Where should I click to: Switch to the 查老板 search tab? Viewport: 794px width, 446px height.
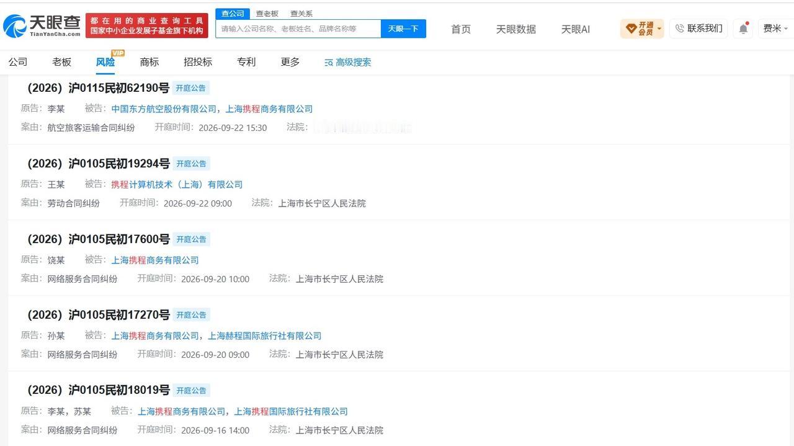267,14
